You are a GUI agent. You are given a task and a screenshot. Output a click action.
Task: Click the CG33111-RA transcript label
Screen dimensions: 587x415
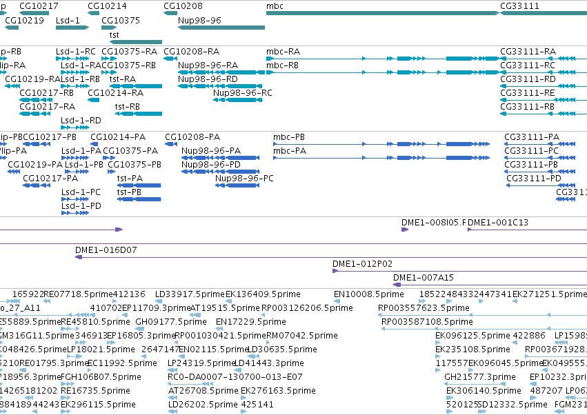pyautogui.click(x=528, y=51)
